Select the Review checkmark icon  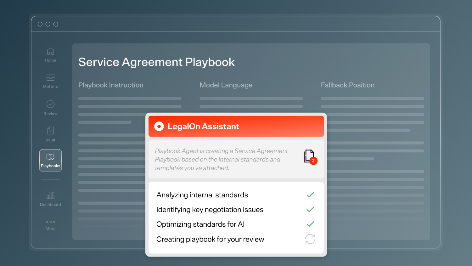(50, 104)
